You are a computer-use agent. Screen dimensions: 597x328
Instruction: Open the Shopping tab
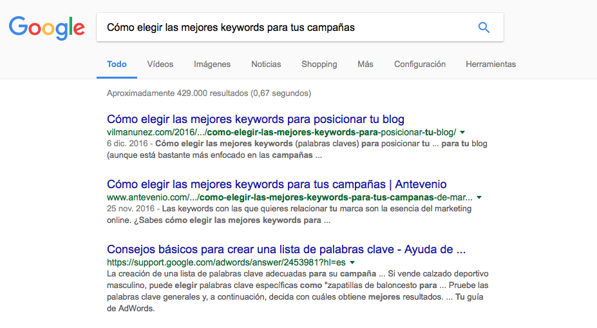tap(319, 64)
